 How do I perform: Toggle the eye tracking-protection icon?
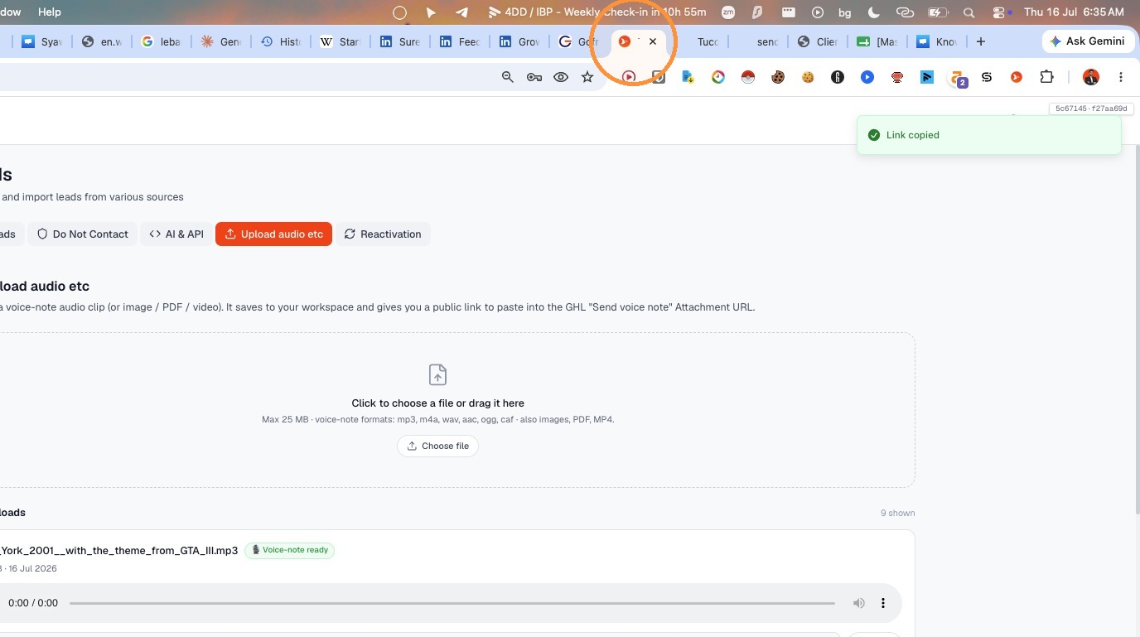click(561, 77)
